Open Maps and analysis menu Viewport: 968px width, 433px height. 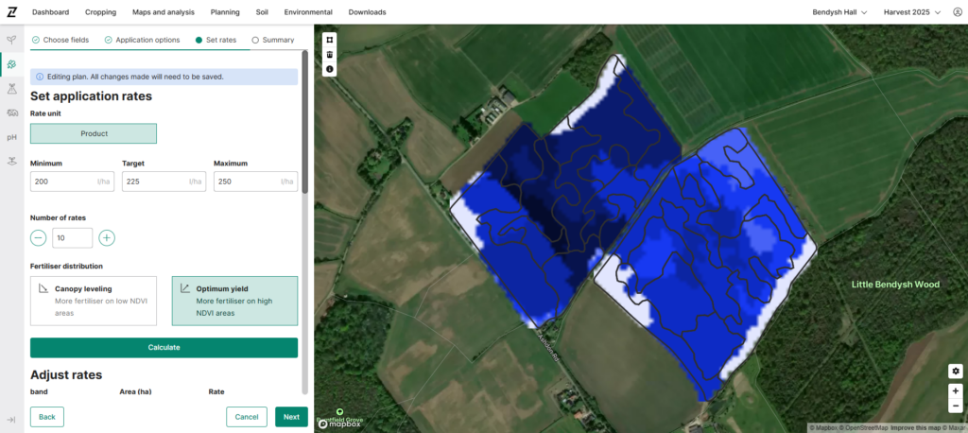[x=163, y=12]
